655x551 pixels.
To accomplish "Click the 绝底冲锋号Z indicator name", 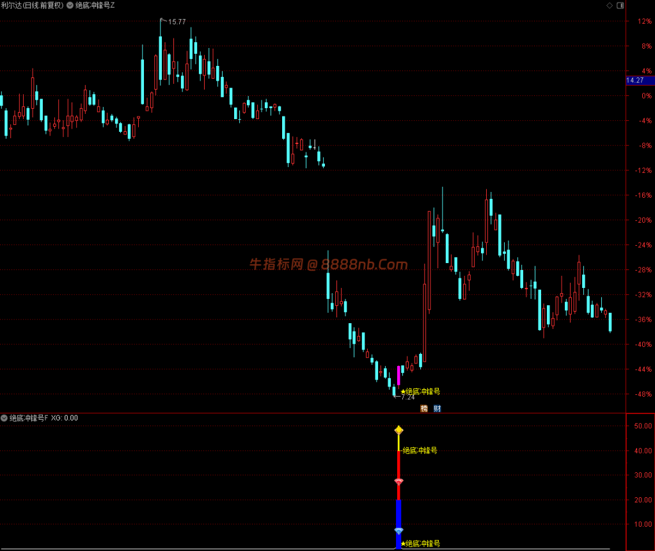I will point(95,5).
